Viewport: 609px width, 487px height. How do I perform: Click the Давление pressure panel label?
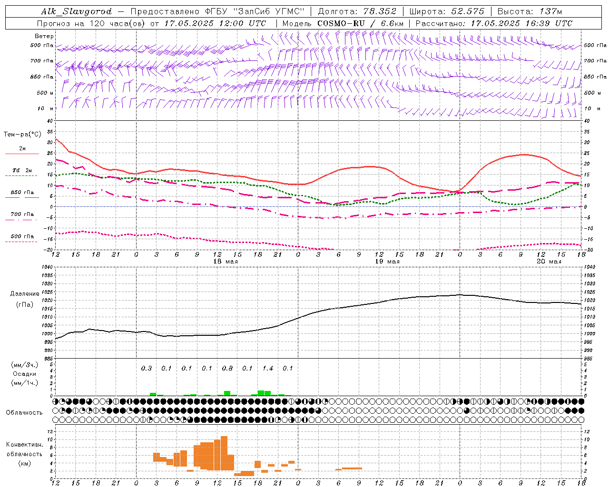click(25, 293)
